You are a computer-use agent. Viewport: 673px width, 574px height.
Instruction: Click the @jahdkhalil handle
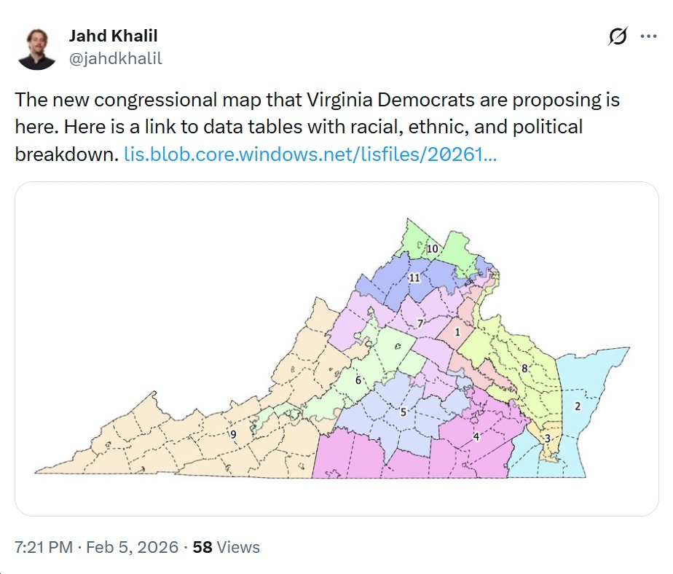click(x=115, y=59)
